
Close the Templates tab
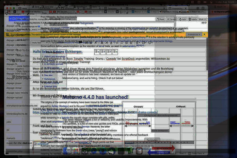click(121, 8)
